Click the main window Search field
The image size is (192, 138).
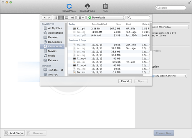(x=170, y=8)
